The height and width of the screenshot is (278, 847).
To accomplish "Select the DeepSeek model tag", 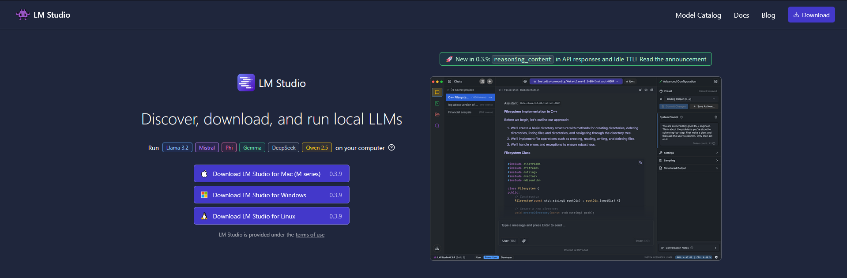I will [x=283, y=148].
